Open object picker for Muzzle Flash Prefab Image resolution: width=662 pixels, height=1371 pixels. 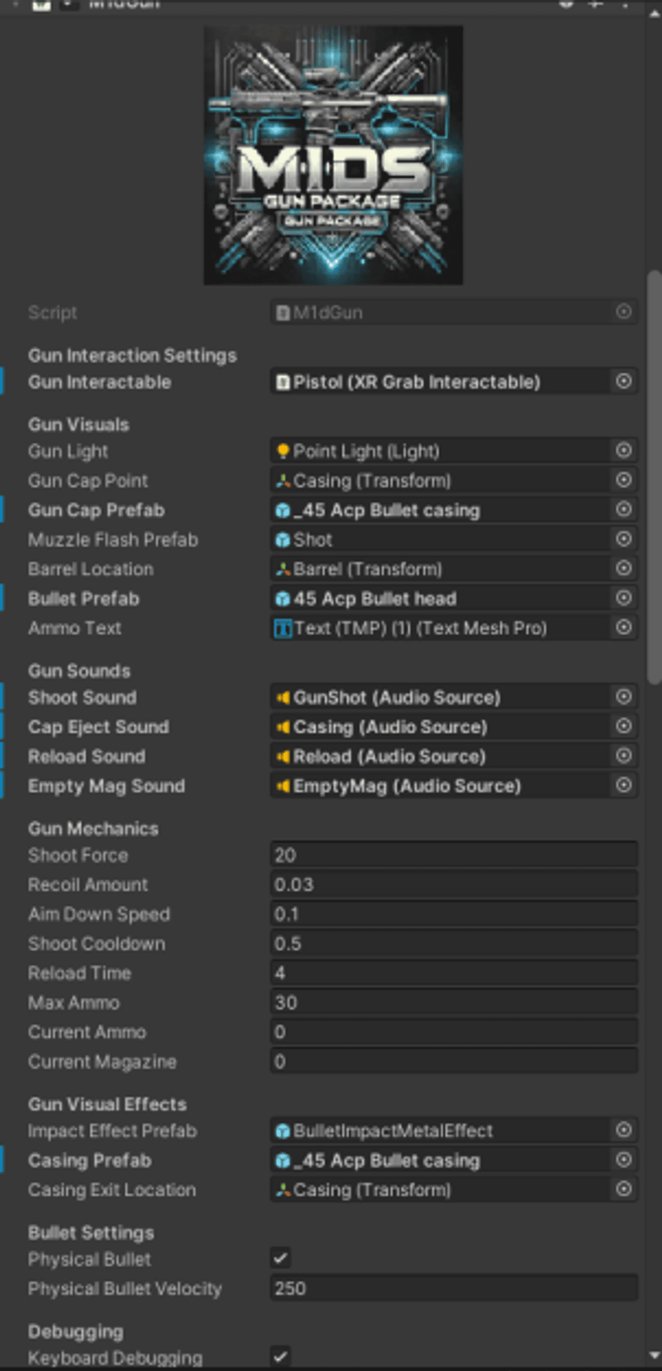pos(623,539)
